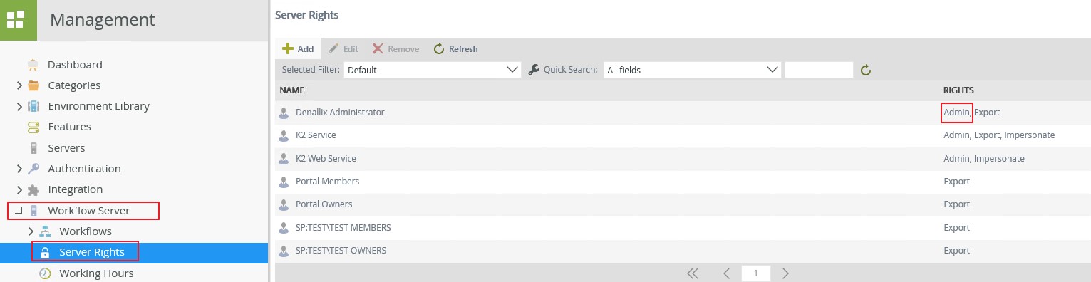Click the green Management app logo icon
The image size is (1091, 282).
(18, 19)
